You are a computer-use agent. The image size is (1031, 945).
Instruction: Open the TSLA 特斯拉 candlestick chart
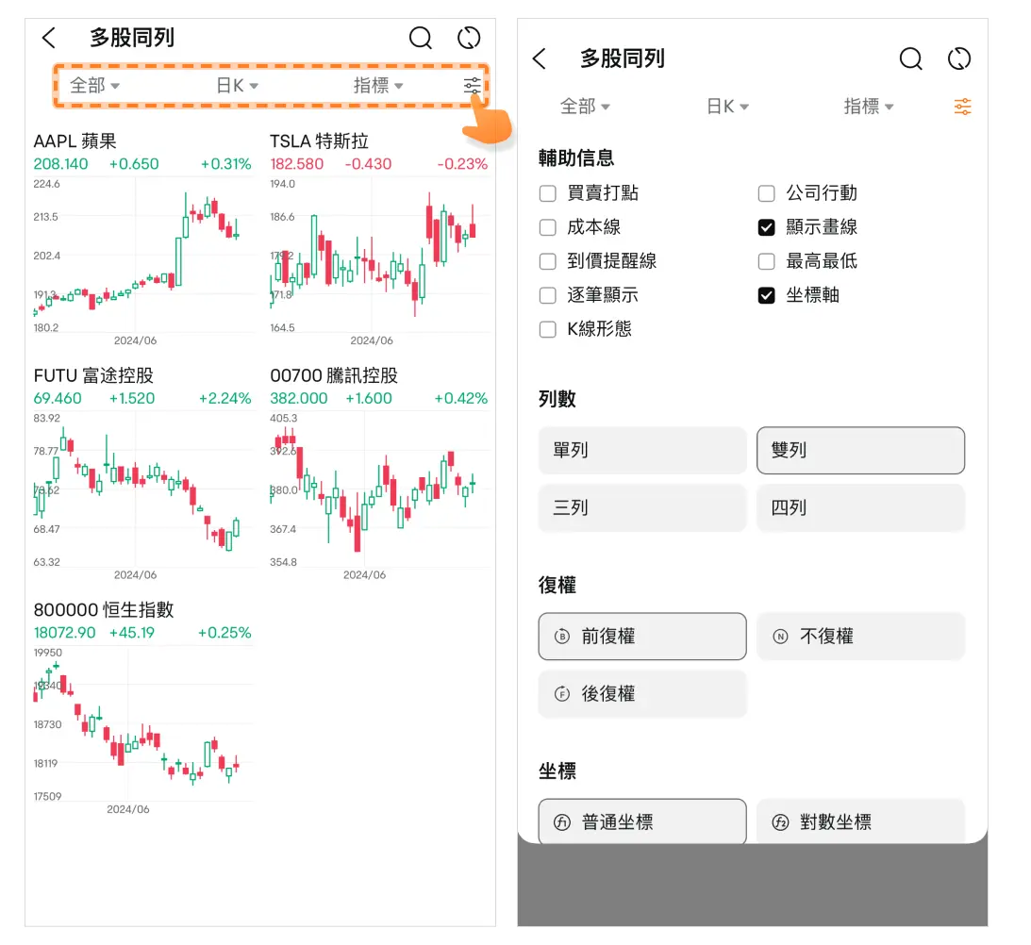378,255
